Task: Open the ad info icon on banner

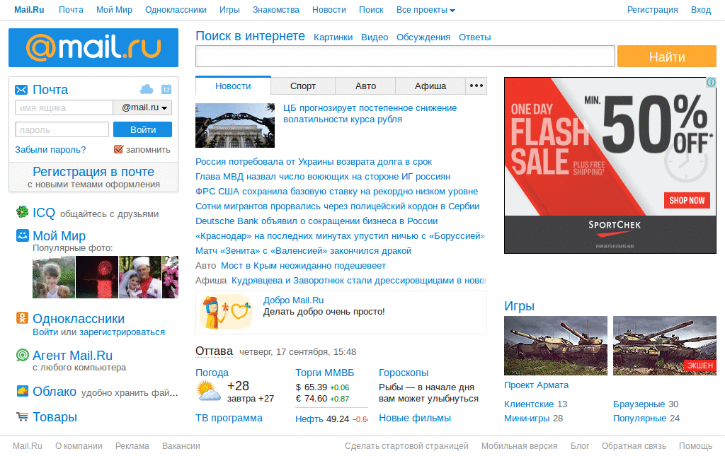Action: click(x=711, y=83)
